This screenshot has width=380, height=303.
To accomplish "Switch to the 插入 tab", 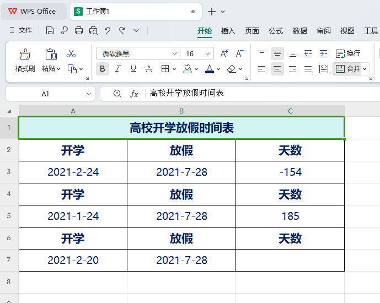I will click(x=228, y=31).
